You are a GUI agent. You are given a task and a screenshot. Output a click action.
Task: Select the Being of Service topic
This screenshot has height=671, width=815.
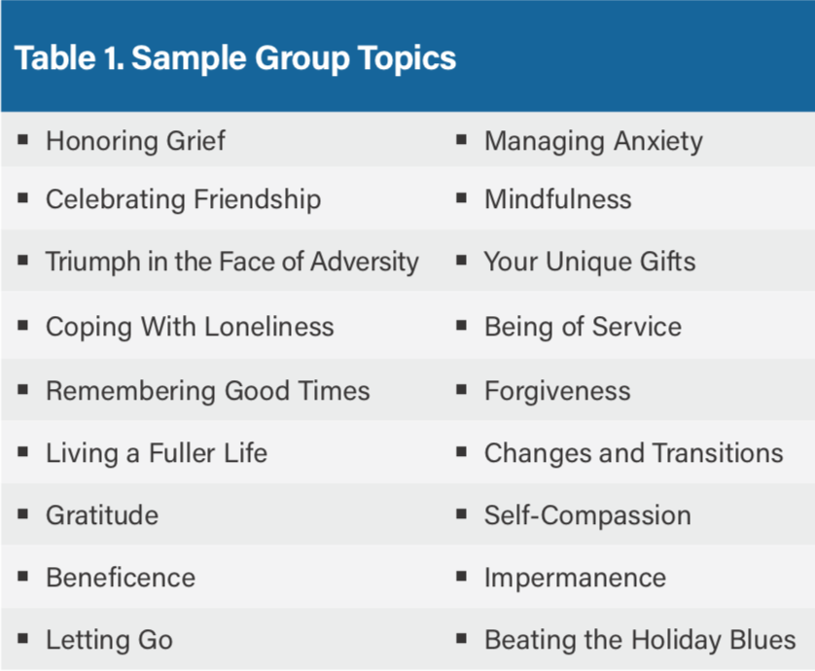pyautogui.click(x=583, y=327)
